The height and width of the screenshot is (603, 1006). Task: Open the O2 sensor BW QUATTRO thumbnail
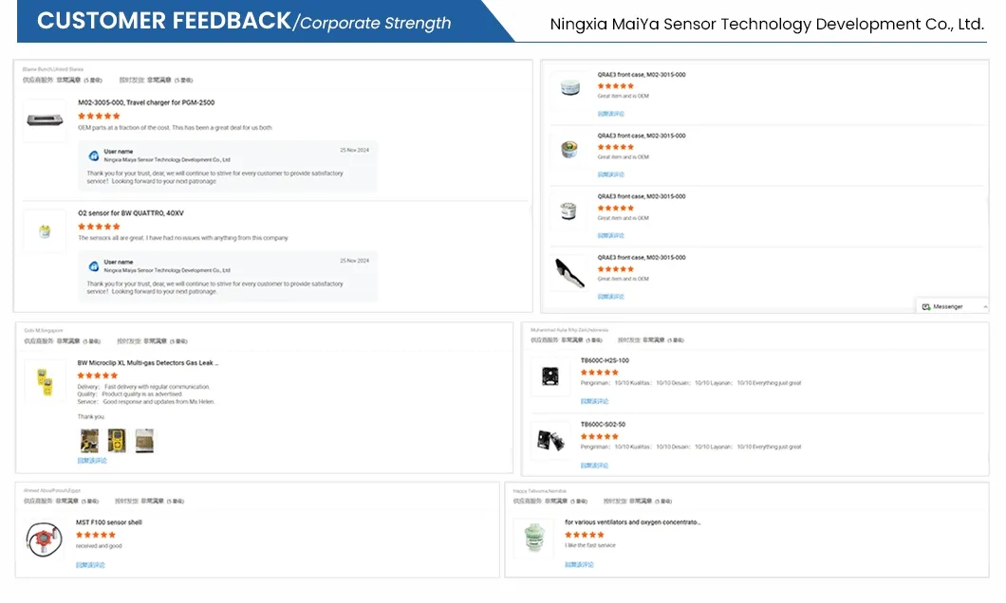45,231
